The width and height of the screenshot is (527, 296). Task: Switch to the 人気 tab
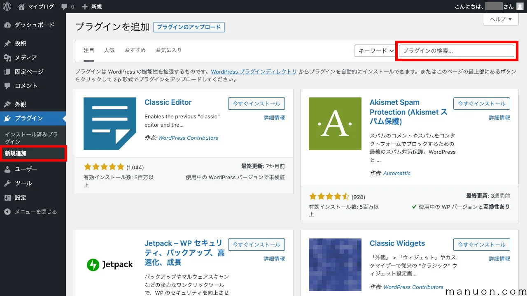[x=110, y=51]
